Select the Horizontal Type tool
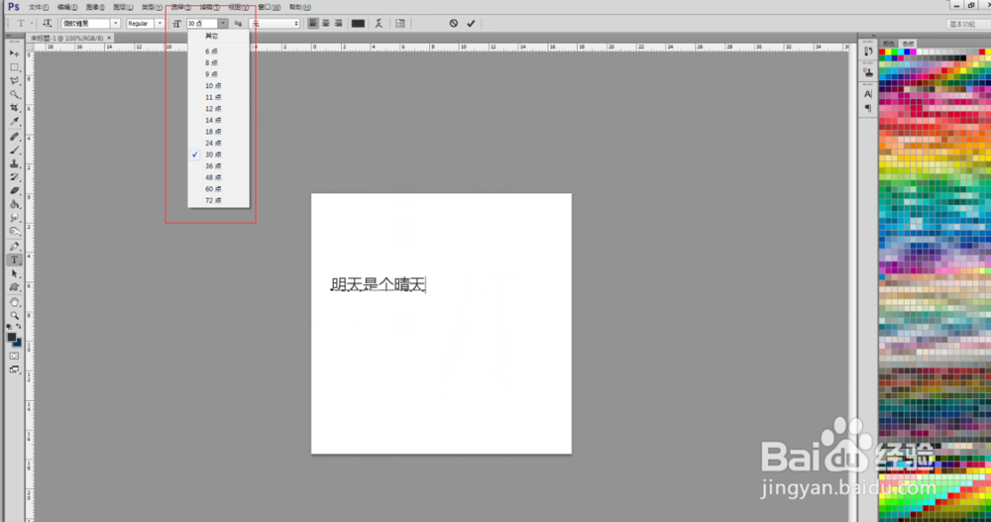The width and height of the screenshot is (991, 522). 15,261
